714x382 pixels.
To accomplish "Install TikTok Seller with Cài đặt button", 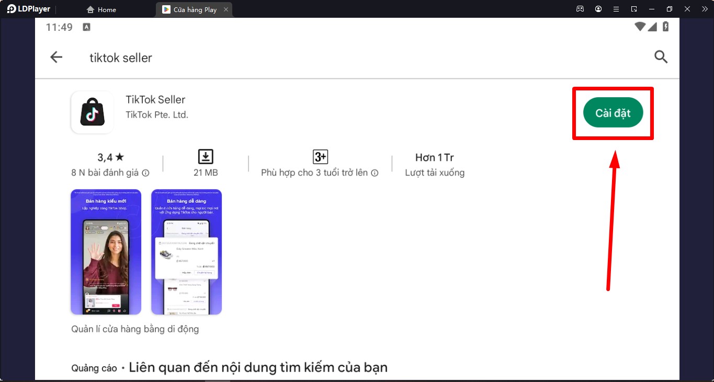I will pos(613,113).
